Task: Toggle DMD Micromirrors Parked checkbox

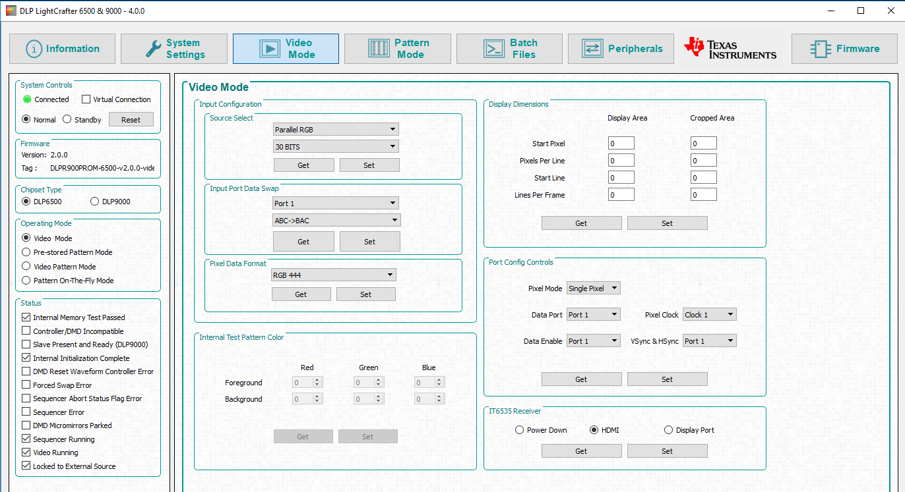Action: pyautogui.click(x=26, y=425)
